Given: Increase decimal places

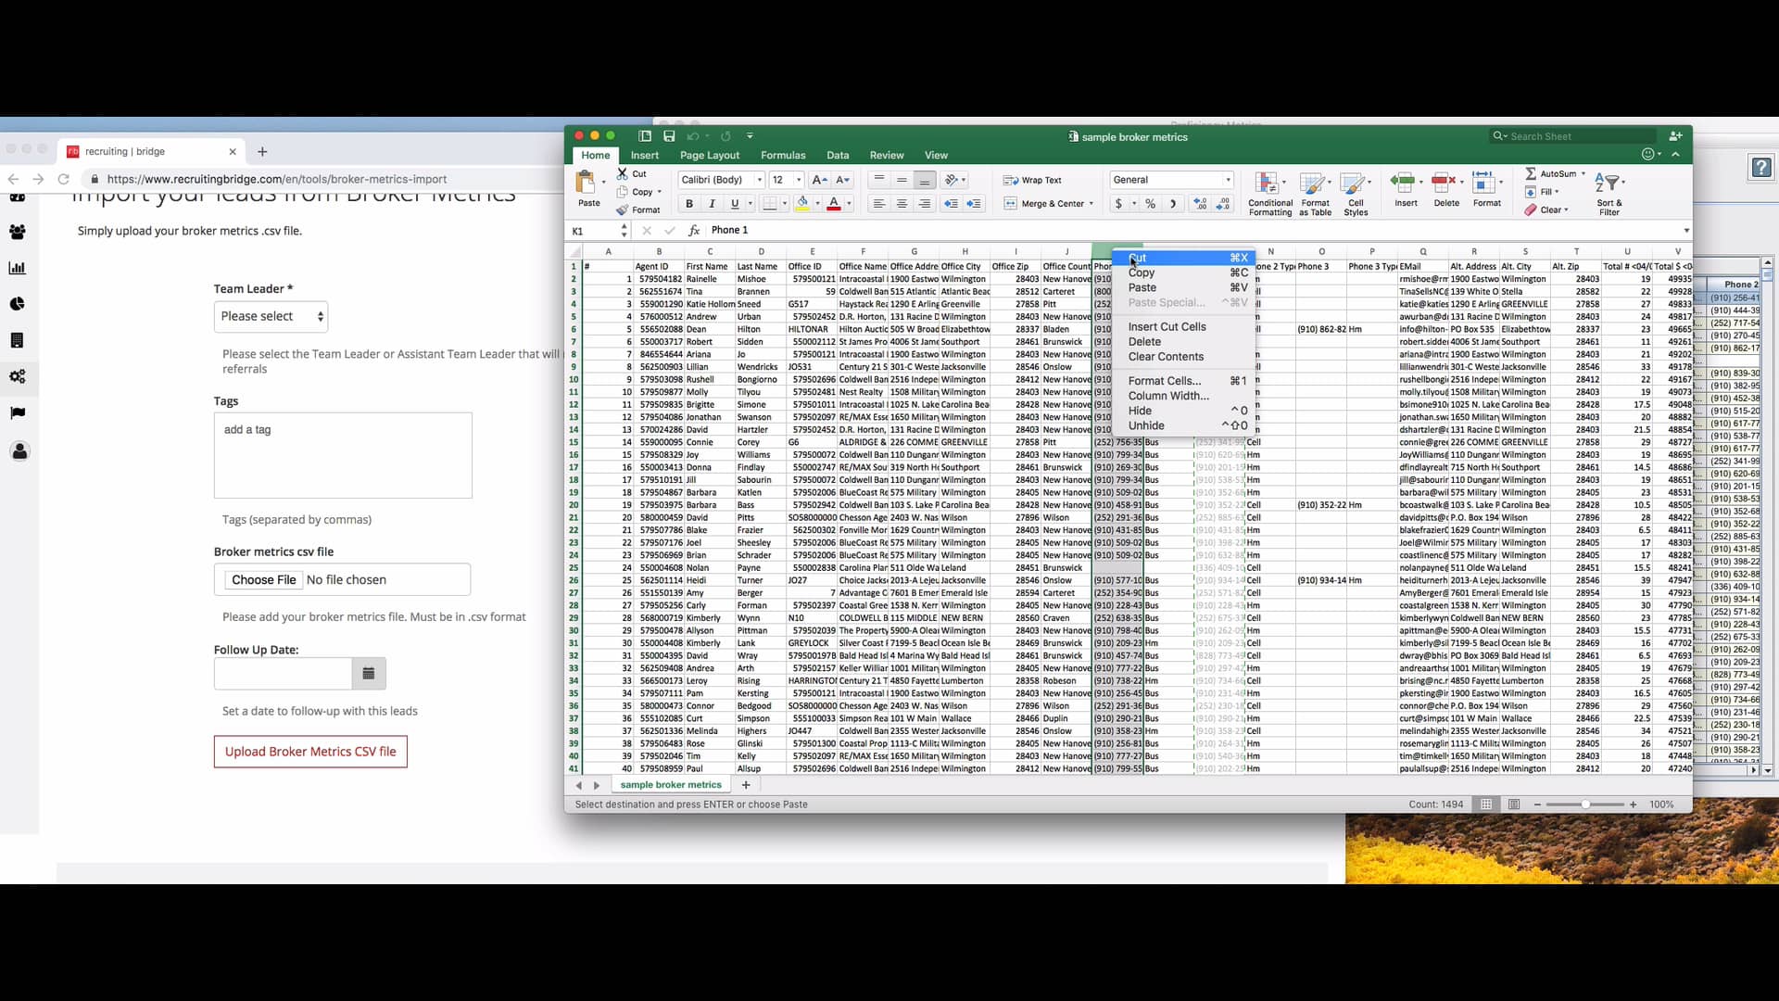Looking at the screenshot, I should [1200, 204].
